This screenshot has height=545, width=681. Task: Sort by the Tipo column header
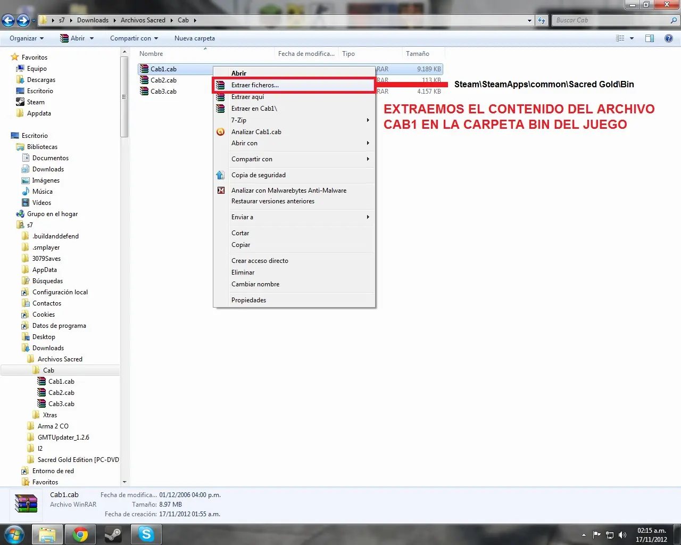370,54
